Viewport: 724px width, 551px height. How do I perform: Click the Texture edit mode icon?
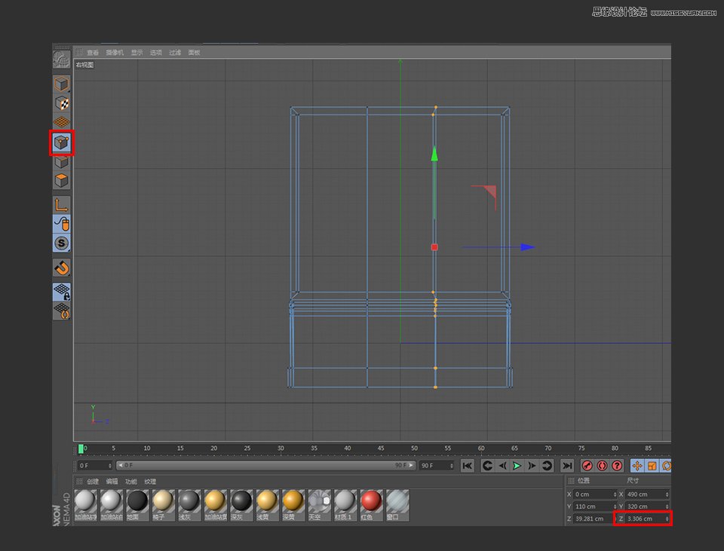(61, 121)
